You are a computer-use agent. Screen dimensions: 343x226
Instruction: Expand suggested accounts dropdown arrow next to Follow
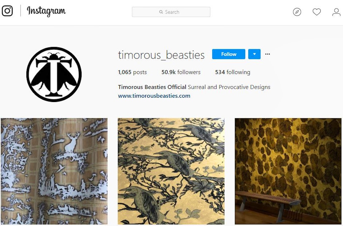coord(254,54)
